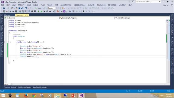This screenshot has width=174, height=98.
Task: Open the FILE menu
Action: [x=3, y=5]
